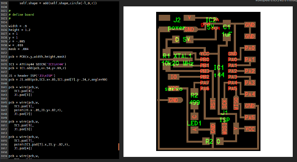Click the 'IC1 = ATtiny44_SOICN' line
The image size is (297, 162).
click(37, 64)
